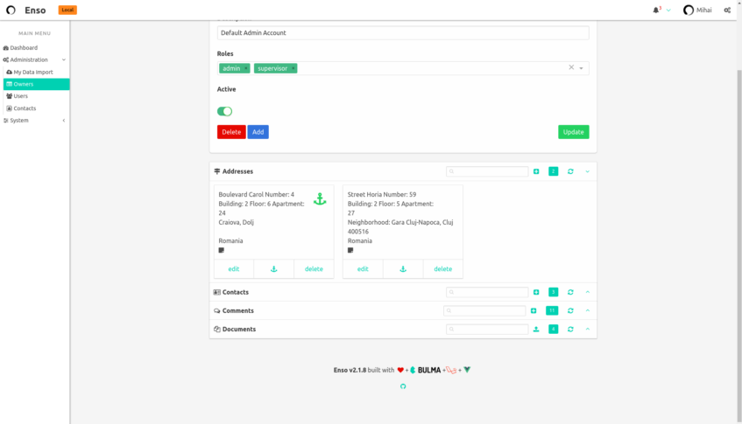Edit the Boulevard Carol address
Image resolution: width=742 pixels, height=424 pixels.
[234, 268]
